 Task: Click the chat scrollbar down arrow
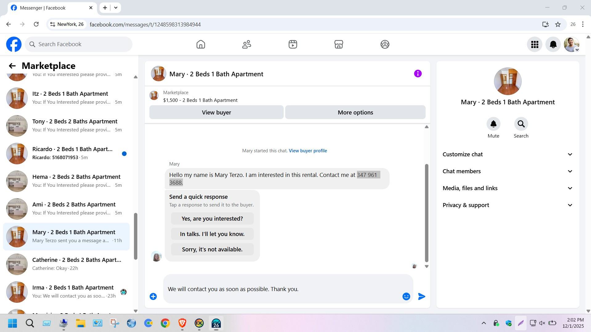tap(427, 266)
